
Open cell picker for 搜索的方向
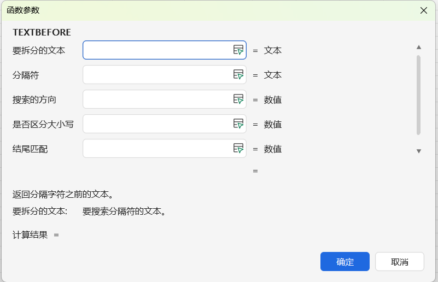pyautogui.click(x=238, y=99)
